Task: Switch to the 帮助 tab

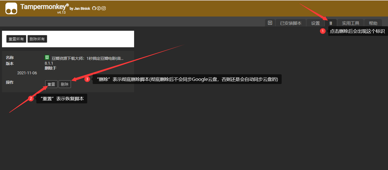Action: click(373, 23)
